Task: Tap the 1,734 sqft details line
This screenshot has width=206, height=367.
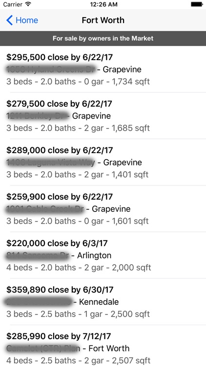Action: (78, 82)
